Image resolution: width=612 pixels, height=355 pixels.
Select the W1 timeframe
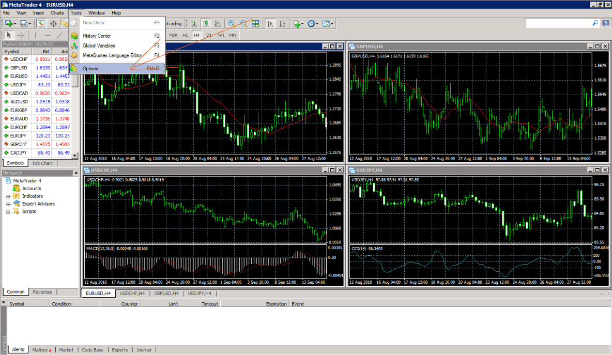pos(221,35)
